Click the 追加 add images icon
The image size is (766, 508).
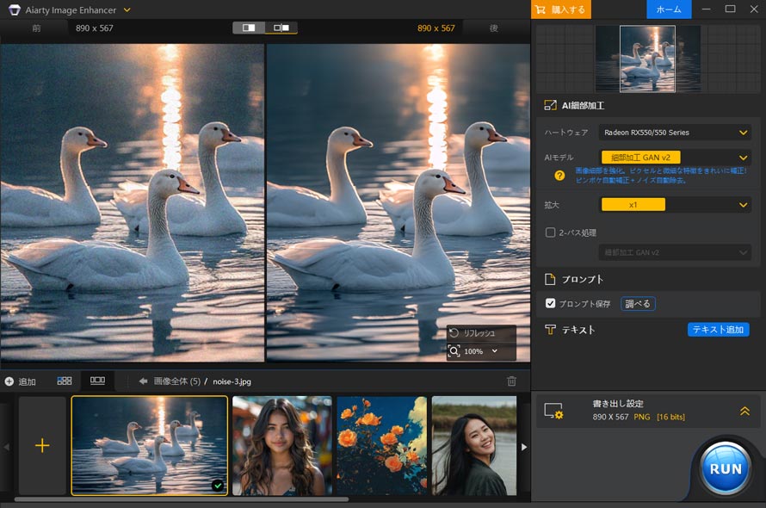pos(10,381)
